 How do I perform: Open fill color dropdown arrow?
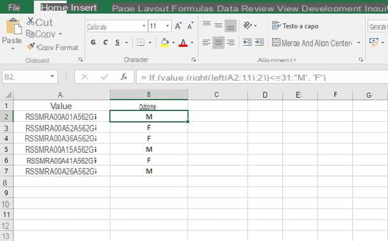[x=173, y=42]
